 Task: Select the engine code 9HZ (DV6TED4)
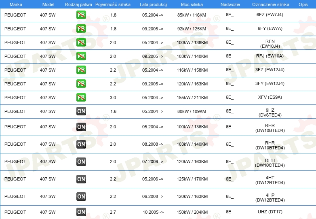coord(270,113)
